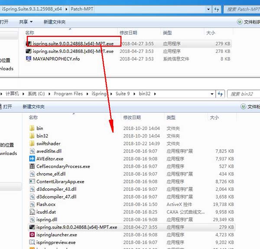
Task: Select x64 MPT.exe icon in bin32 window
Action: click(32, 227)
